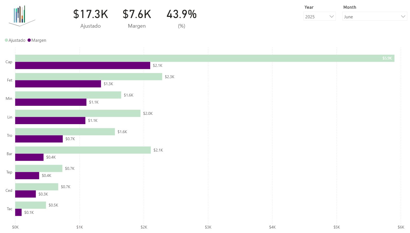Toggle the Ajustado legend marker
This screenshot has width=410, height=233.
6,40
